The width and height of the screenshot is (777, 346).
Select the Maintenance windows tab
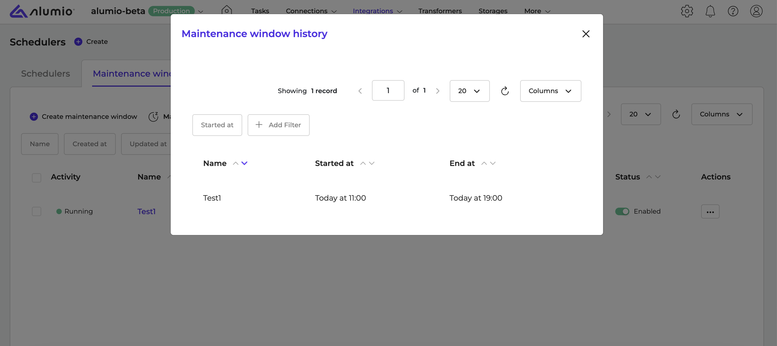point(132,73)
